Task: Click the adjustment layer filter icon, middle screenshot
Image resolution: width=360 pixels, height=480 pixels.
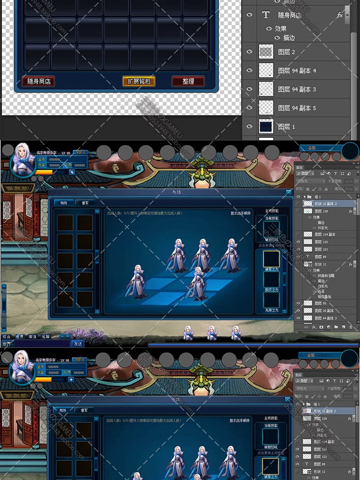Action: 329,173
